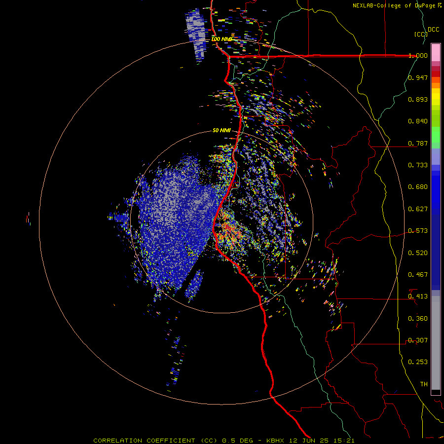Click the 0.680 scale value
The height and width of the screenshot is (444, 444).
coord(418,187)
